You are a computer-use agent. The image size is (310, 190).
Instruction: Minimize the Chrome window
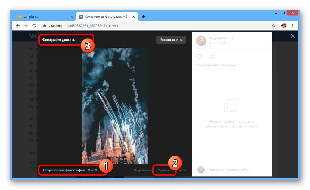276,13
